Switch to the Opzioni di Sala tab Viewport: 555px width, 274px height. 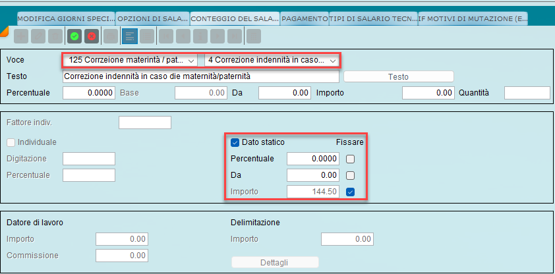tap(152, 19)
